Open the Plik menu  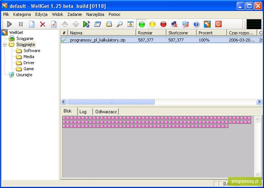point(6,14)
